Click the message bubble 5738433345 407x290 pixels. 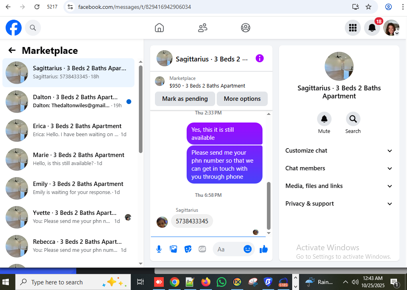point(192,221)
